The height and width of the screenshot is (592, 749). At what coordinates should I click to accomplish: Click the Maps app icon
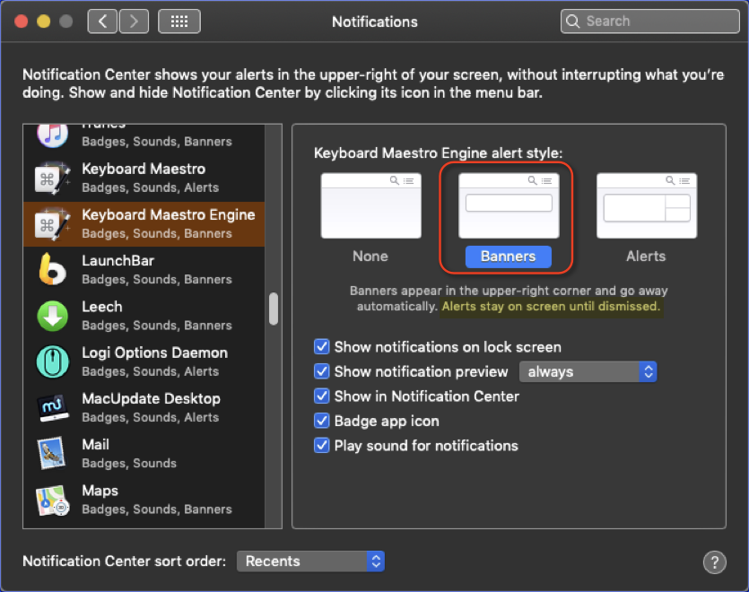[x=53, y=500]
